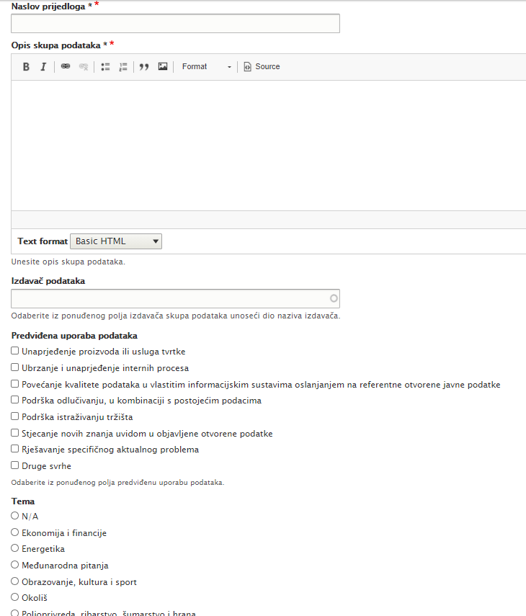Screen dimensions: 526x616
Task: Insert a numbered list
Action: pos(123,67)
